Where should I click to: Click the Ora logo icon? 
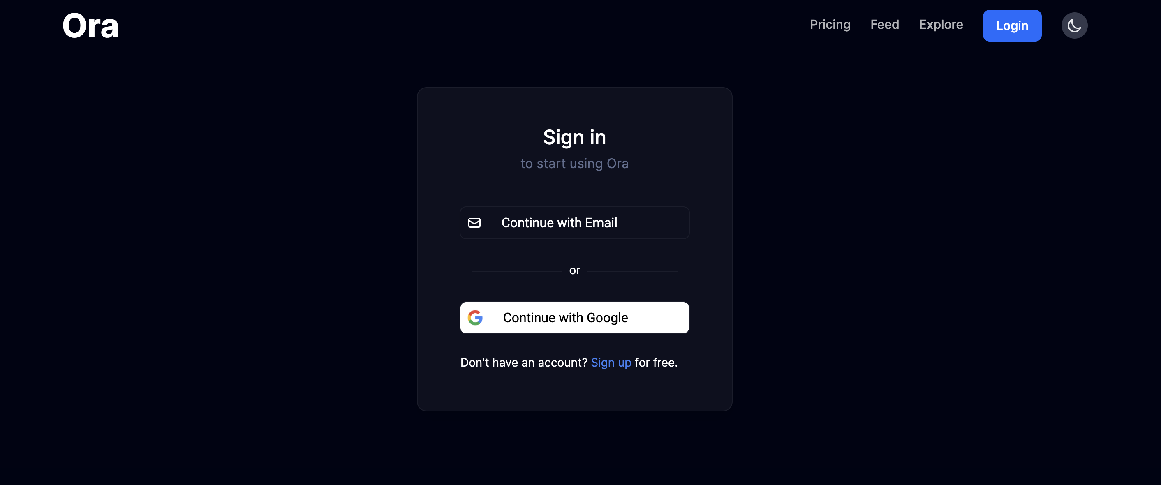pyautogui.click(x=90, y=25)
